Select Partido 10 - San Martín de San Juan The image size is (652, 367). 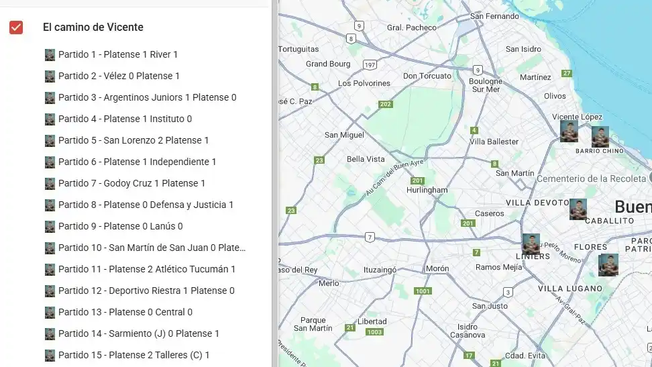point(152,248)
